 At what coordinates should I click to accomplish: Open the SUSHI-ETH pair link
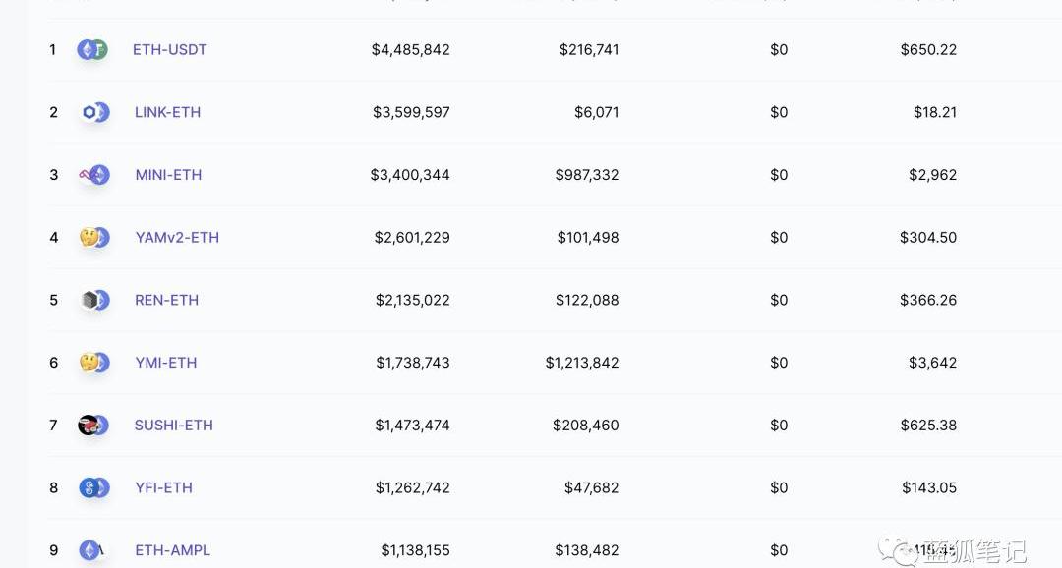point(173,426)
